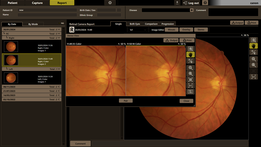Click the Stereo image editor button
This screenshot has width=261, height=147.
coord(201,30)
